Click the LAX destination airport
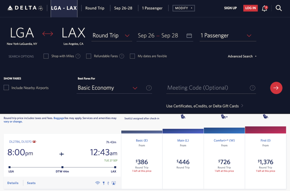This screenshot has height=191, width=290. point(73,36)
